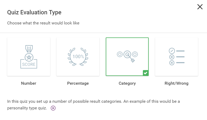Play the explainer video icon
The height and width of the screenshot is (120, 207).
[53, 108]
